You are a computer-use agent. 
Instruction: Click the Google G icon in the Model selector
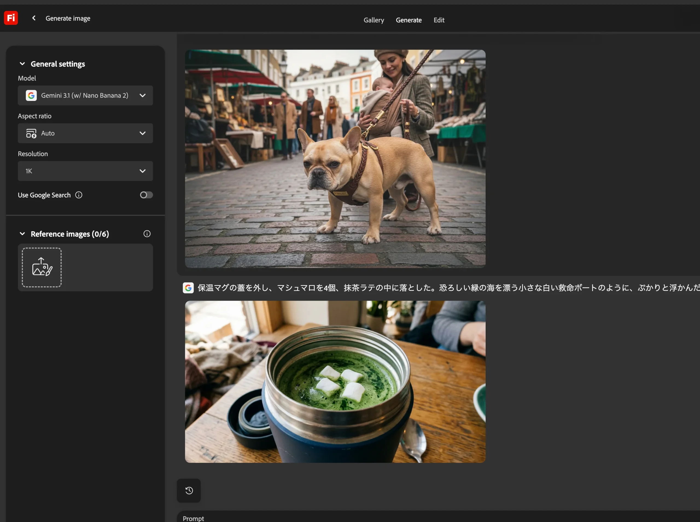point(31,95)
